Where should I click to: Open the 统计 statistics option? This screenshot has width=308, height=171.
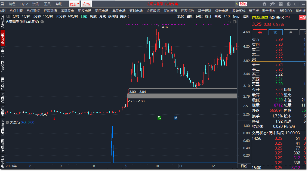208,16
